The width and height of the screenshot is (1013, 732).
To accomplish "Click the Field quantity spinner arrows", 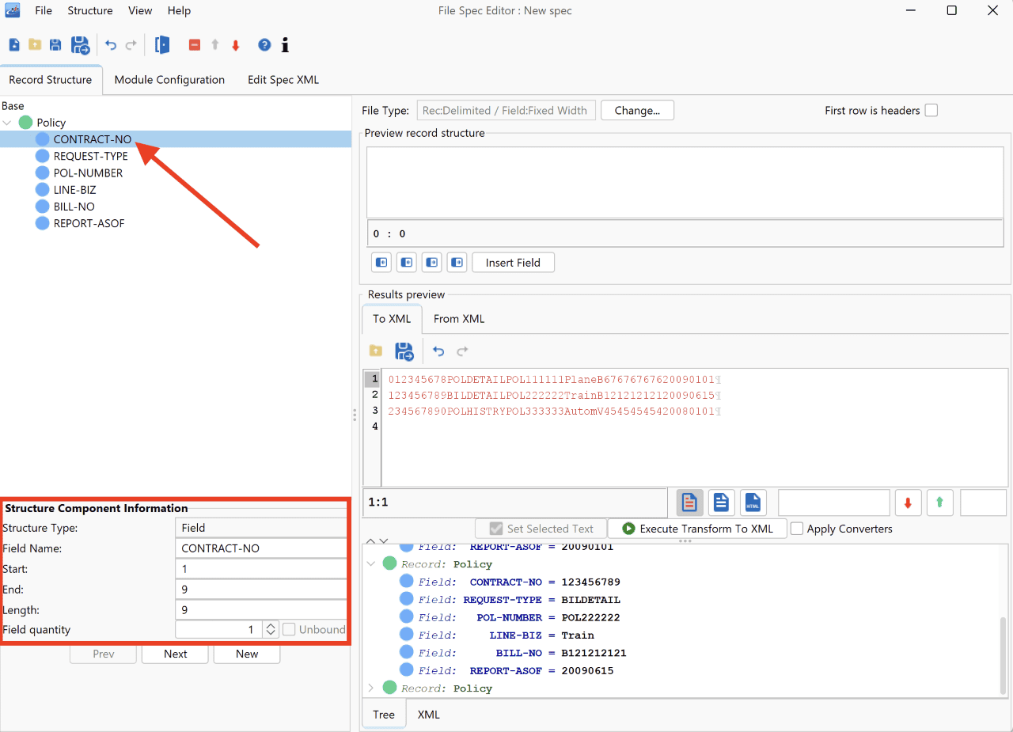I will [x=271, y=629].
